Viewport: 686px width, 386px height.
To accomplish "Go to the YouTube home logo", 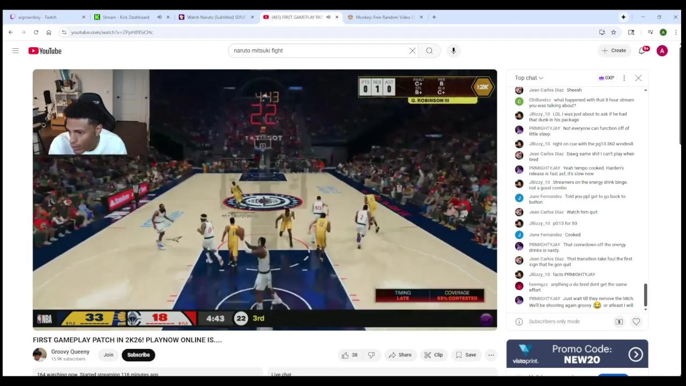I will [x=45, y=51].
